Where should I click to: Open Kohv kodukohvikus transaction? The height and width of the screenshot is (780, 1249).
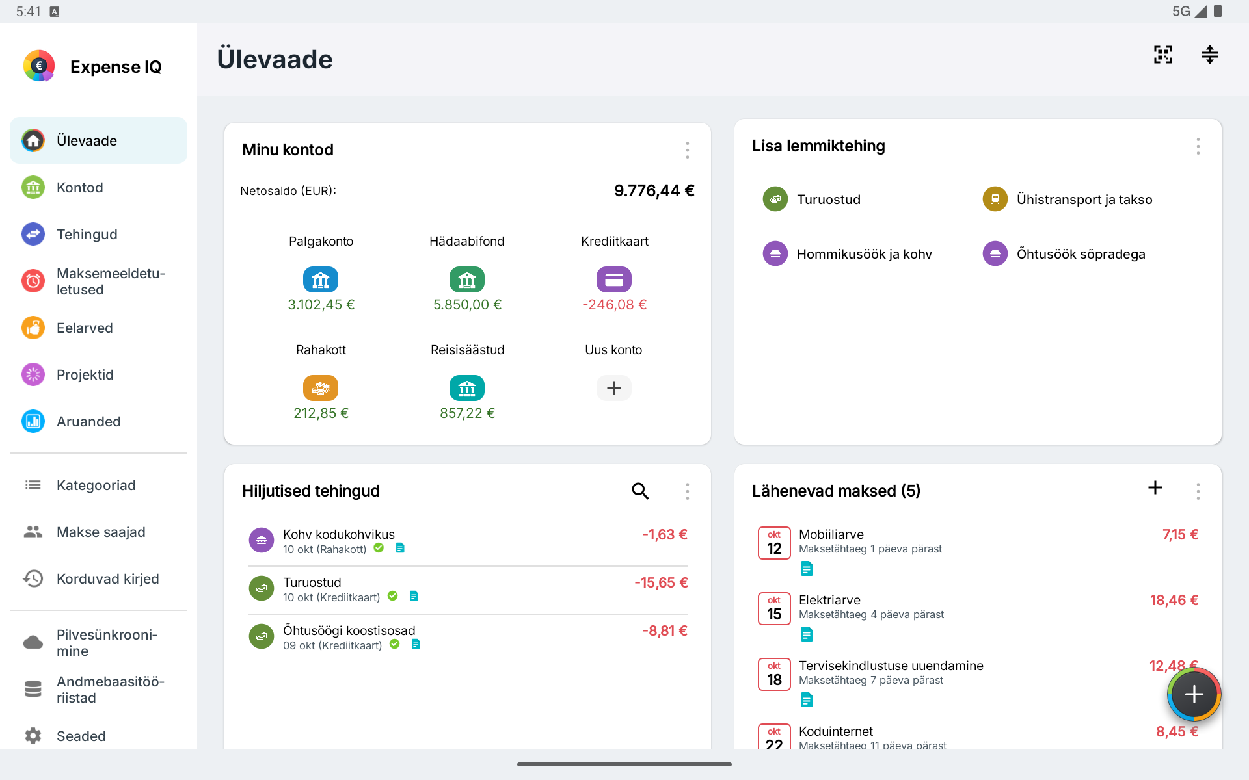[x=468, y=541]
